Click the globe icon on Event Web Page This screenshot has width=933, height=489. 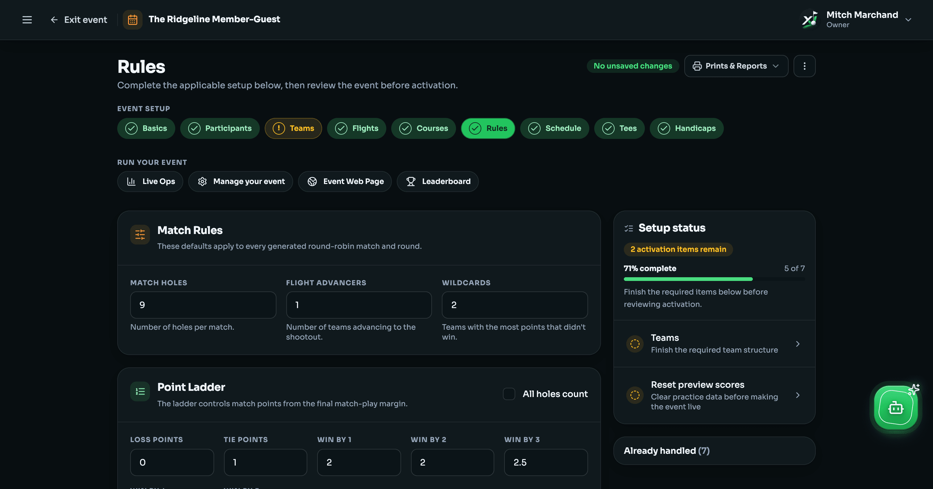[312, 182]
